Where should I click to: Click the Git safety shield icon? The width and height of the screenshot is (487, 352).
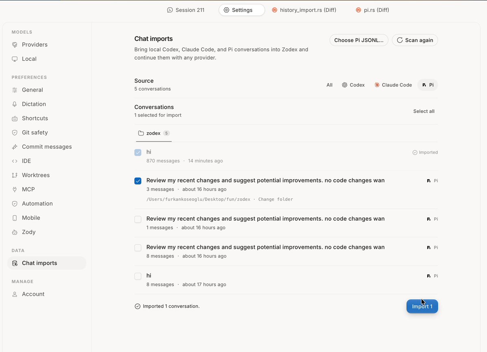[x=15, y=133]
